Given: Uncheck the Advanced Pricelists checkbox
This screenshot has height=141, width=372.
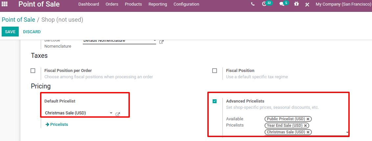Looking at the screenshot, I should [215, 101].
